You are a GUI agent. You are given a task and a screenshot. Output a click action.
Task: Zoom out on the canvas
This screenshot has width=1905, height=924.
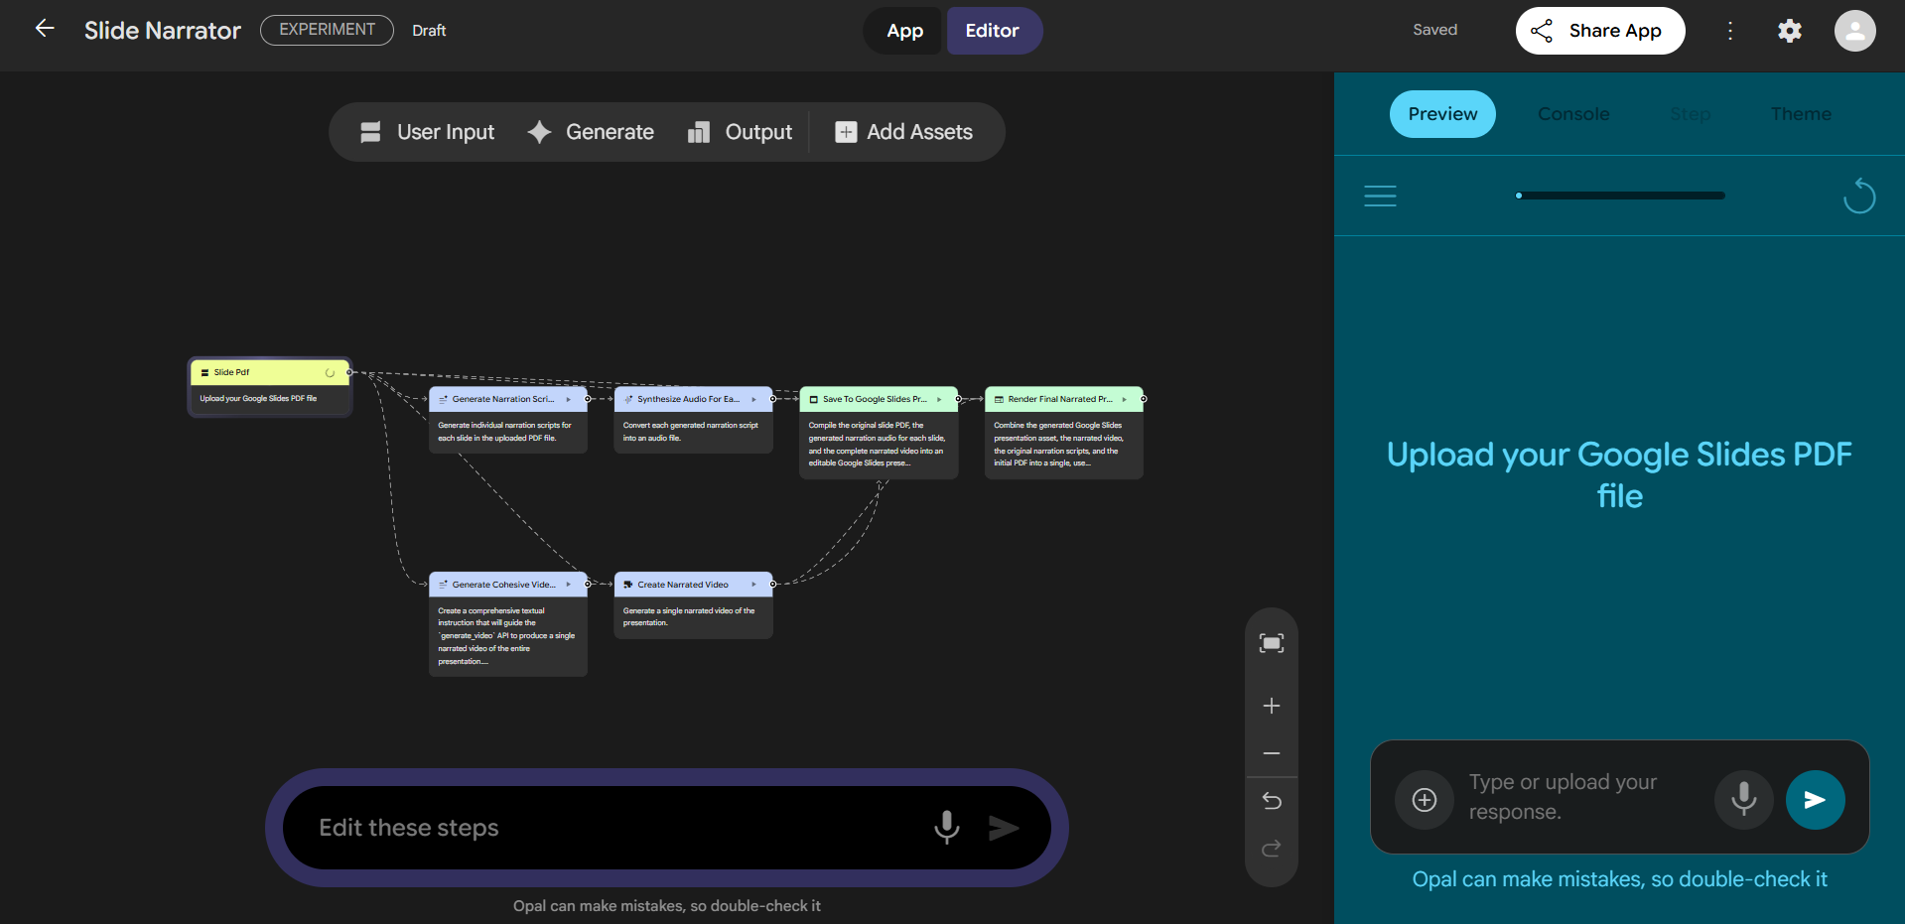(x=1271, y=753)
